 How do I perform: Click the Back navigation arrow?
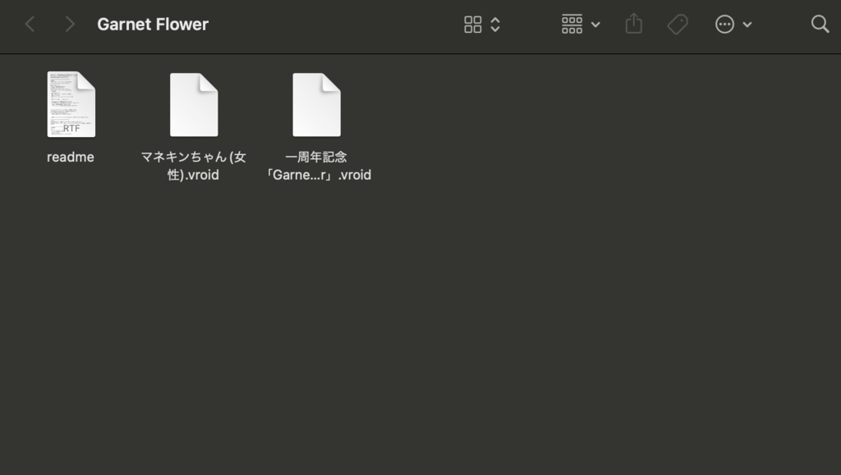pyautogui.click(x=30, y=24)
